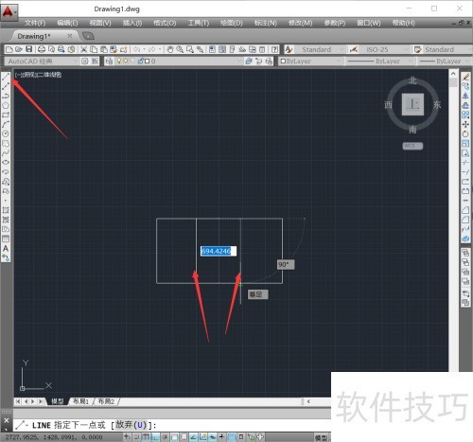
Task: Select the Line tool in the draw toolbar
Action: click(x=6, y=77)
